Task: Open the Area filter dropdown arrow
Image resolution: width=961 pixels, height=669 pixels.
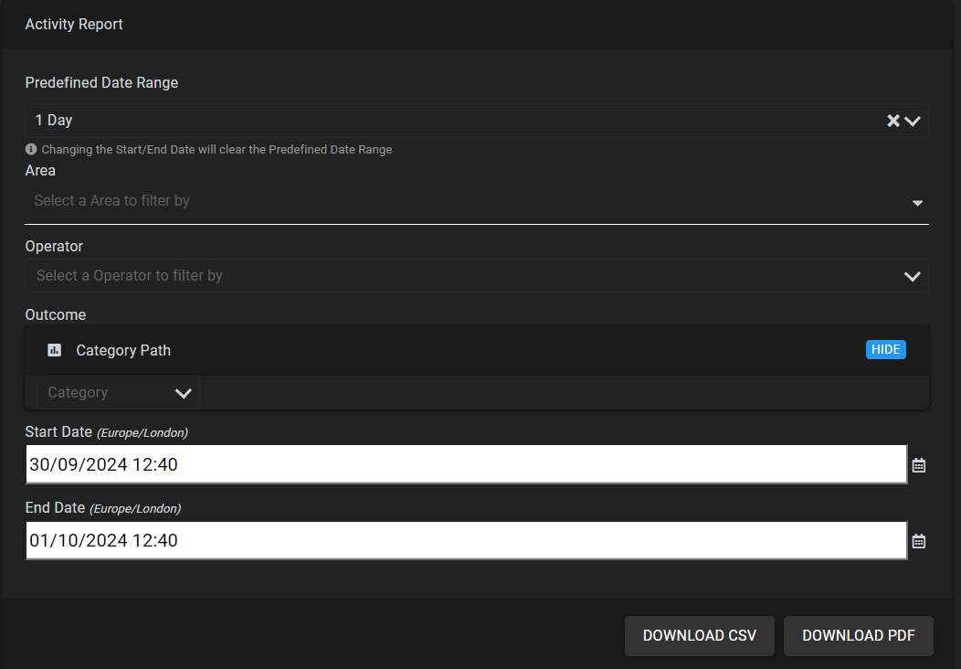Action: point(917,203)
